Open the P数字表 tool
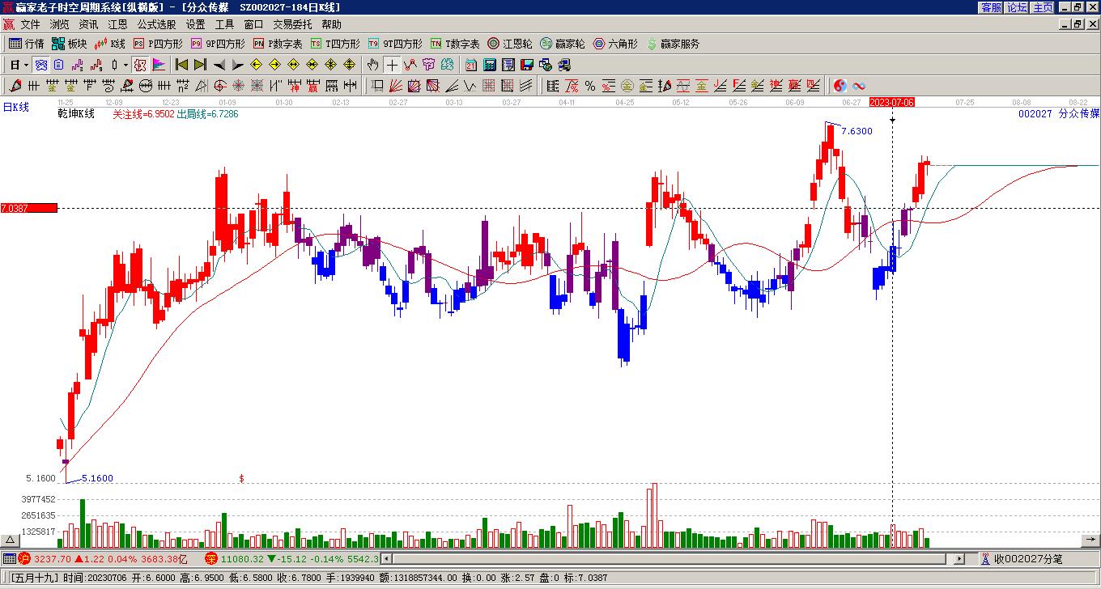Viewport: 1101px width, 589px height. click(x=278, y=44)
